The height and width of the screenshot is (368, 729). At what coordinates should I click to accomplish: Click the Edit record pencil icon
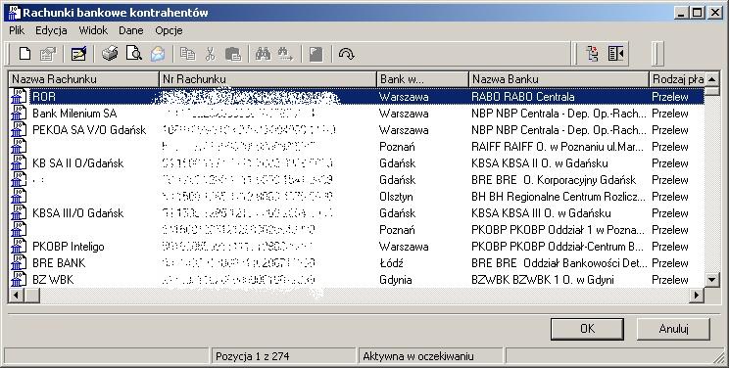[x=78, y=54]
